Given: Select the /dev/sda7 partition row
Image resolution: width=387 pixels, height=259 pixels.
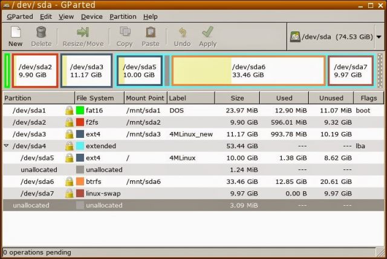Looking at the screenshot, I should (193, 193).
